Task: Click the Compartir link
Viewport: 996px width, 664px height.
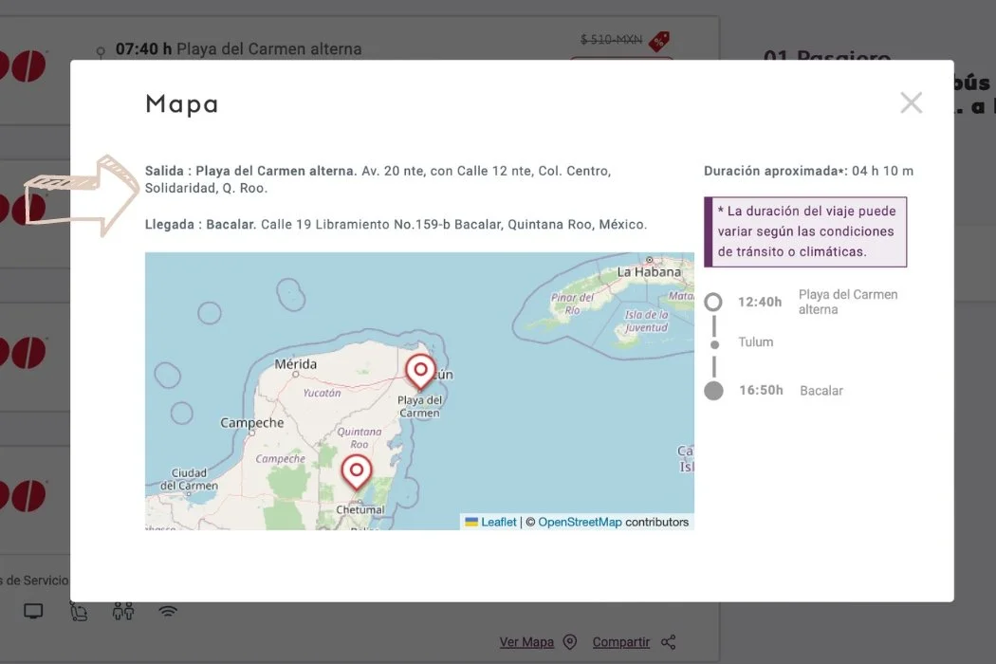Action: point(621,642)
